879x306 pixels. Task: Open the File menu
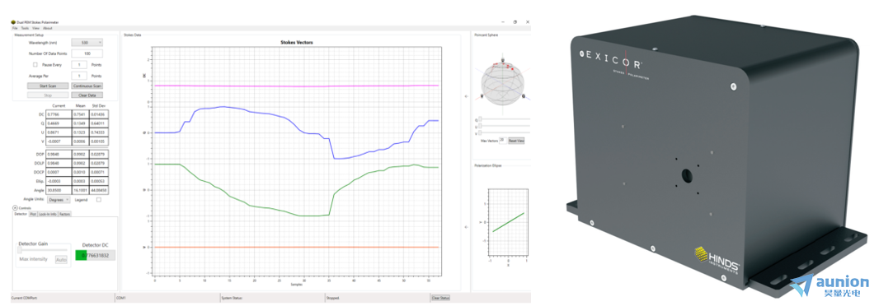pyautogui.click(x=15, y=27)
